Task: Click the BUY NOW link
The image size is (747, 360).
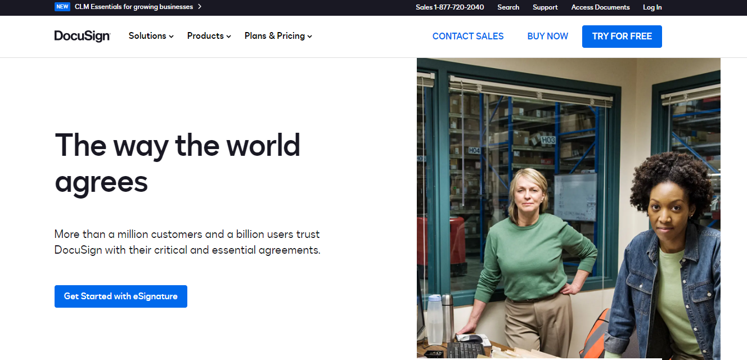Action: point(548,36)
